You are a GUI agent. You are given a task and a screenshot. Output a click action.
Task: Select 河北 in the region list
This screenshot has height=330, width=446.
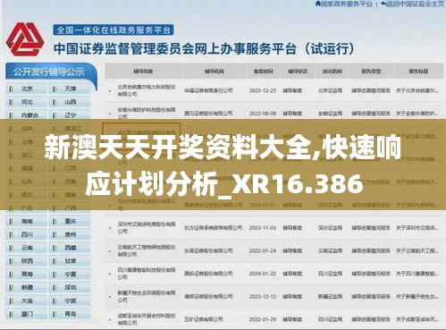tap(27, 102)
